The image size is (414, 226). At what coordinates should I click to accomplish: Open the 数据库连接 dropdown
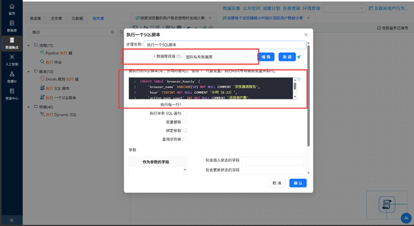[217, 57]
